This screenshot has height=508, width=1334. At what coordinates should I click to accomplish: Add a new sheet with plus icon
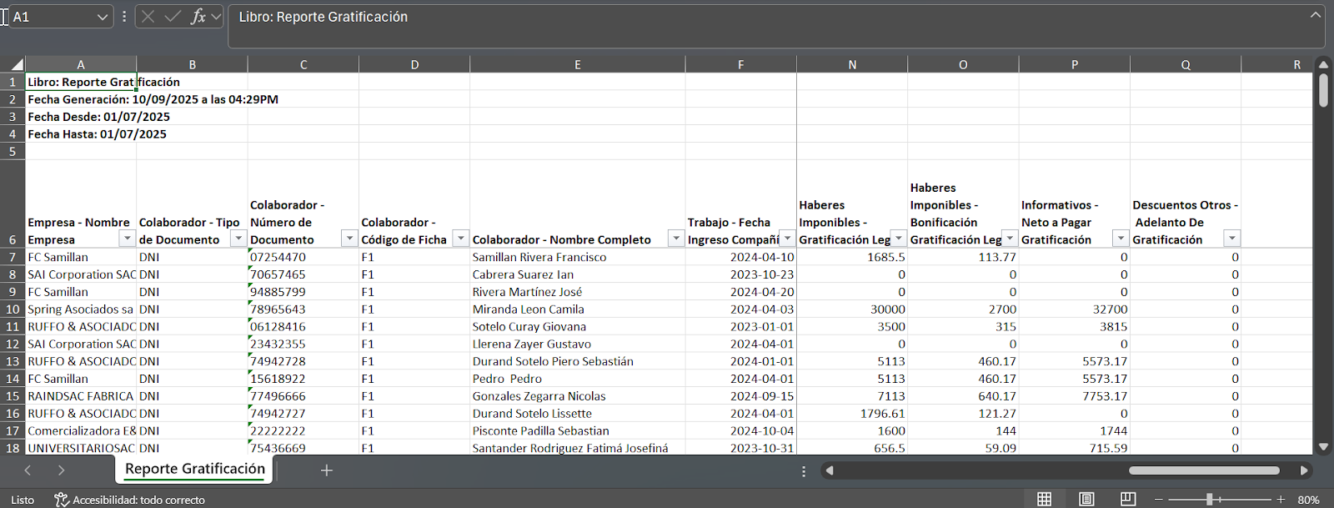point(327,470)
